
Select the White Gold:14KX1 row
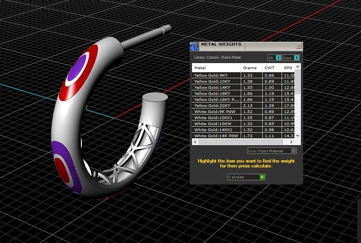(243, 130)
